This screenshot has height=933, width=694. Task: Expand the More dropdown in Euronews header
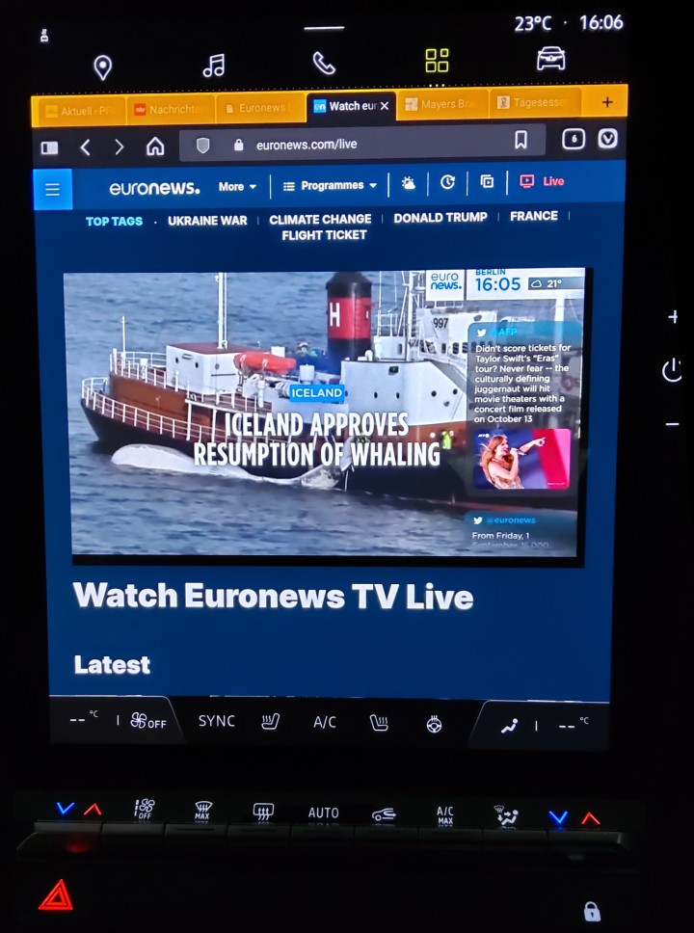pyautogui.click(x=237, y=186)
